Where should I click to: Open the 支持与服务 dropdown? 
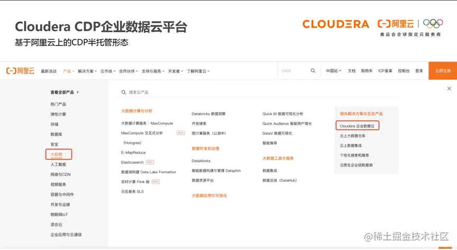[x=153, y=71]
